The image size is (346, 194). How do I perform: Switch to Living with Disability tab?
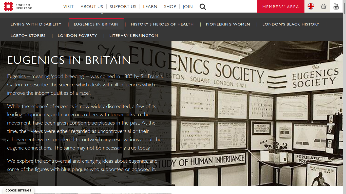[x=36, y=24]
